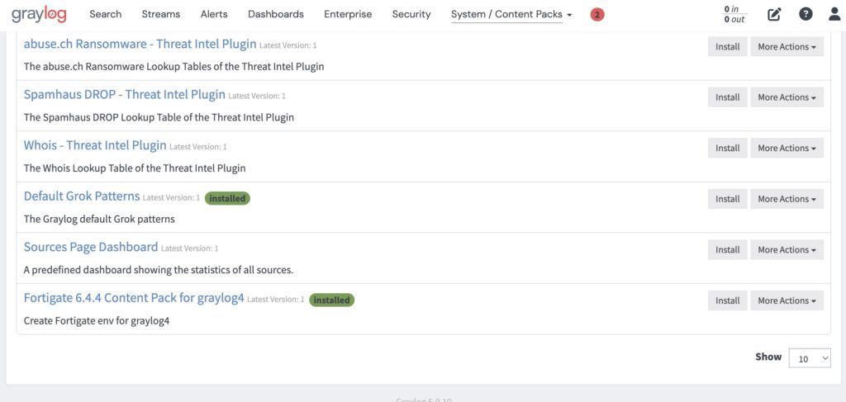Click 'The Graylog default Grok patterns' description
The image size is (846, 402).
[x=99, y=220]
